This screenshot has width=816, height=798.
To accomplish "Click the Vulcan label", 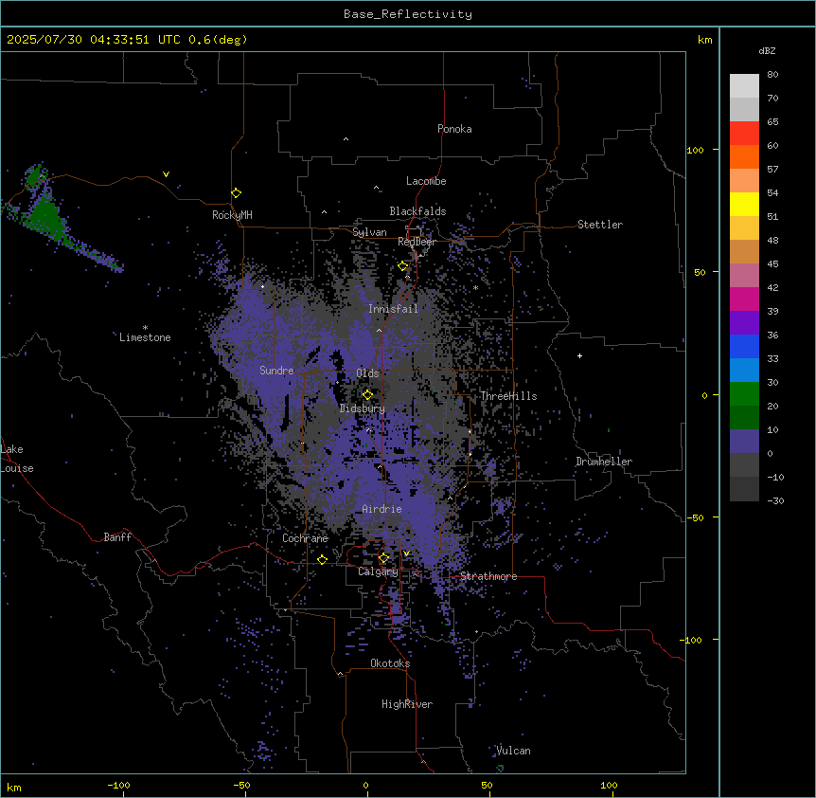I will (514, 751).
